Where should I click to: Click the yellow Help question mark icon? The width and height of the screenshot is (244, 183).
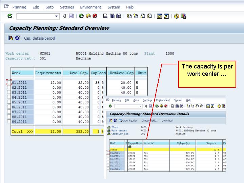177,16
